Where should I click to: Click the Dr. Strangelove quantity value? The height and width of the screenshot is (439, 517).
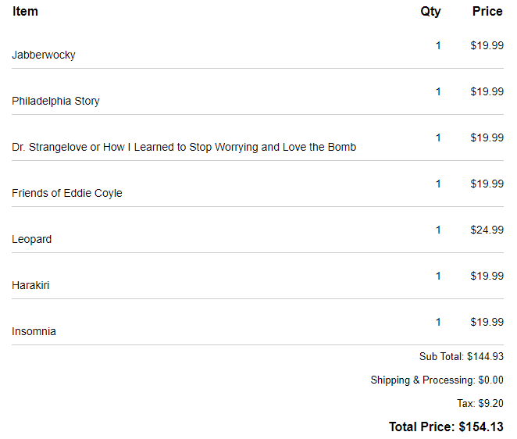(438, 137)
